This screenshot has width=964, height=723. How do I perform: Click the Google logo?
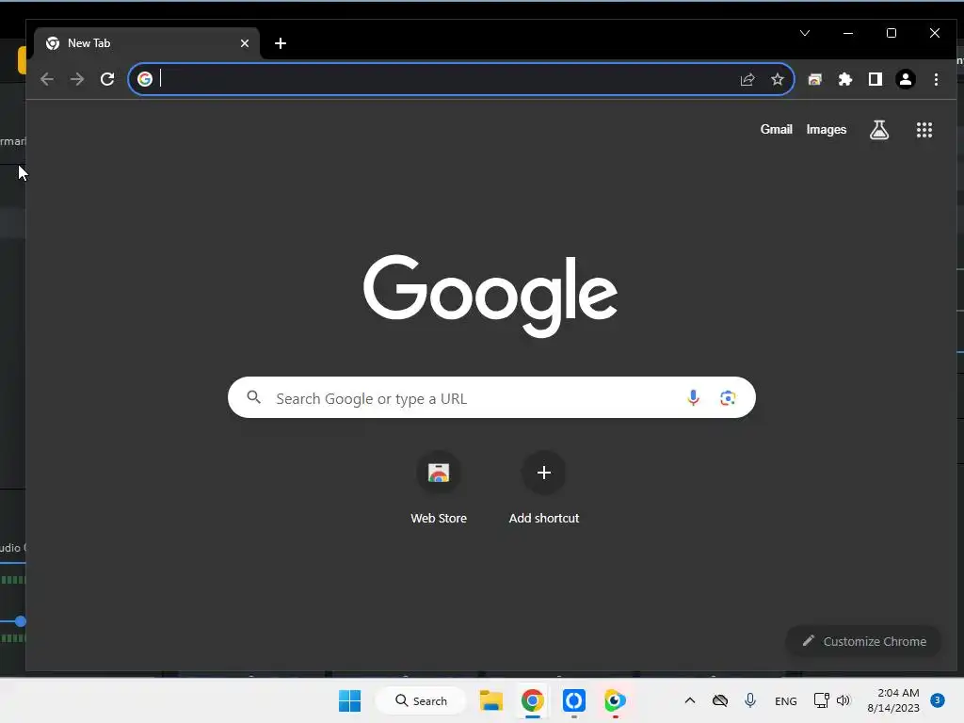point(490,295)
